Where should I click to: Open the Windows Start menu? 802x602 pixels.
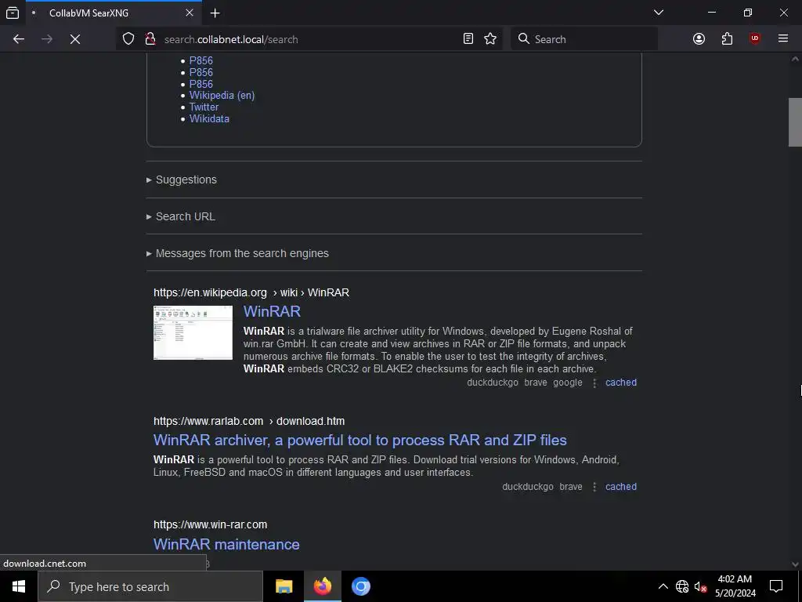pos(19,586)
